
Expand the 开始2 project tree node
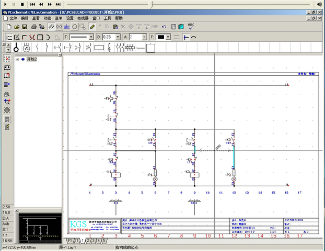(17, 59)
